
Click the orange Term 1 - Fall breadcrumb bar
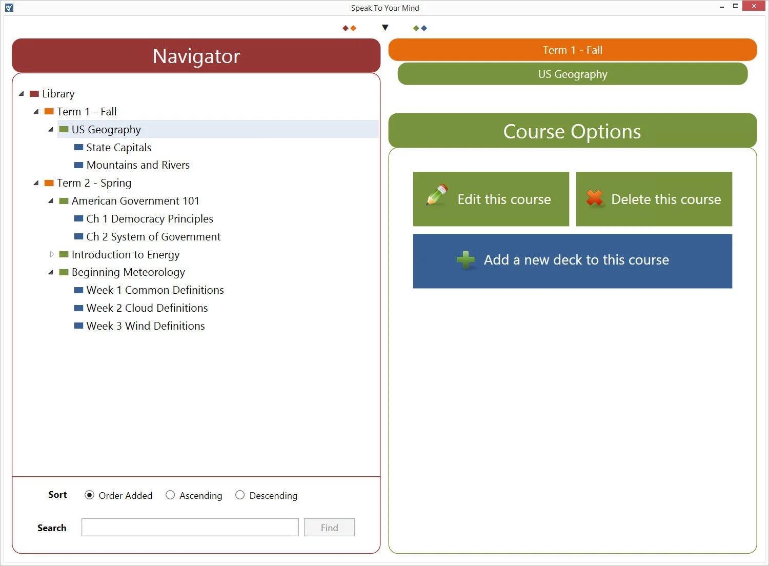tap(573, 50)
